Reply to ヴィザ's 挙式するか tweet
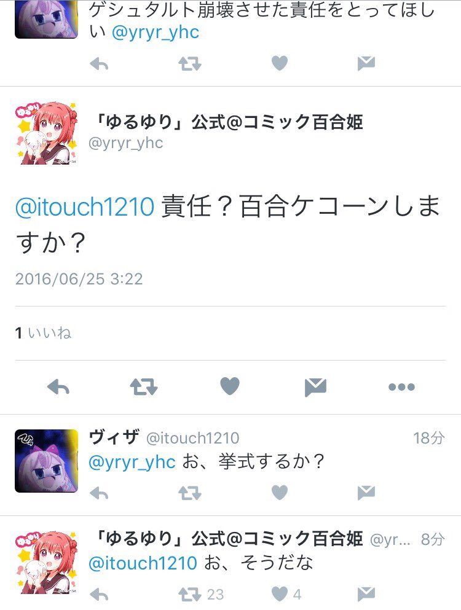Screen dimensions: 461x610 click(x=99, y=494)
